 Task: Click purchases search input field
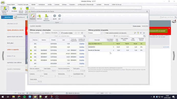coord(69,36)
